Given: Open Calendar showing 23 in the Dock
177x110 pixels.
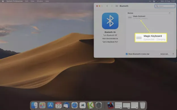Looking at the screenshot, I should coord(58,105).
